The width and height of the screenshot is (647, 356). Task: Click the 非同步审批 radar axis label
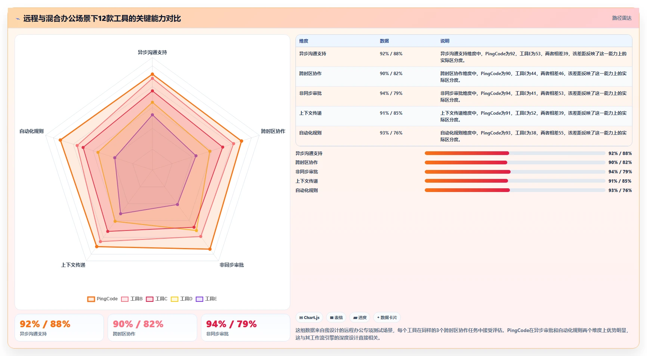click(x=232, y=265)
